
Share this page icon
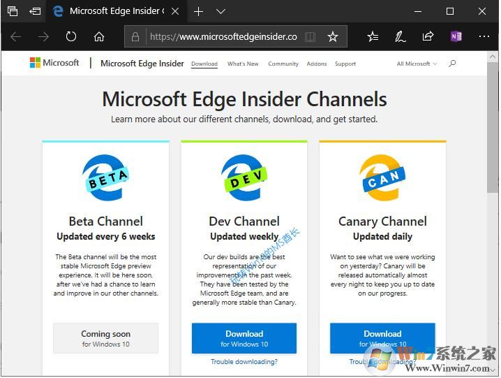tap(428, 36)
